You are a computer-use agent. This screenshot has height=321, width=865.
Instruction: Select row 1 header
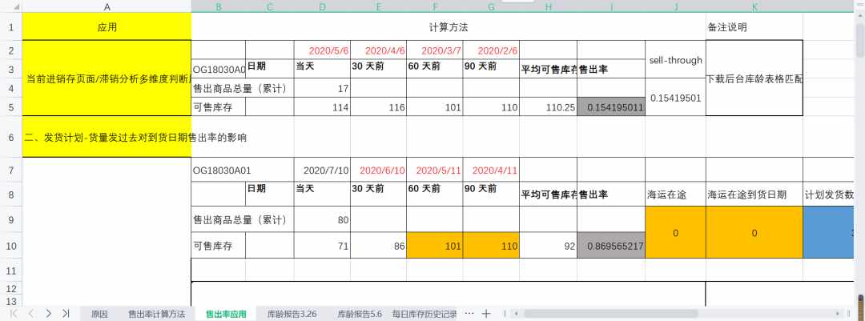click(x=11, y=26)
